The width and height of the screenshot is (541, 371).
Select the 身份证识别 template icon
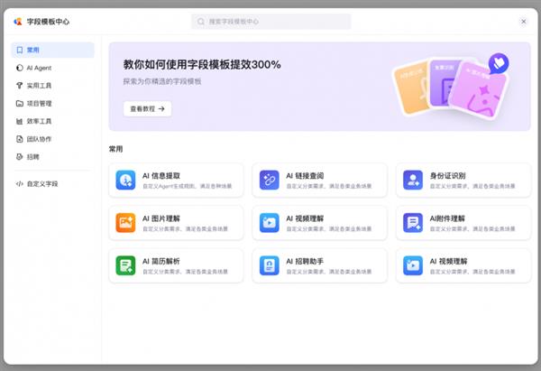coord(413,180)
